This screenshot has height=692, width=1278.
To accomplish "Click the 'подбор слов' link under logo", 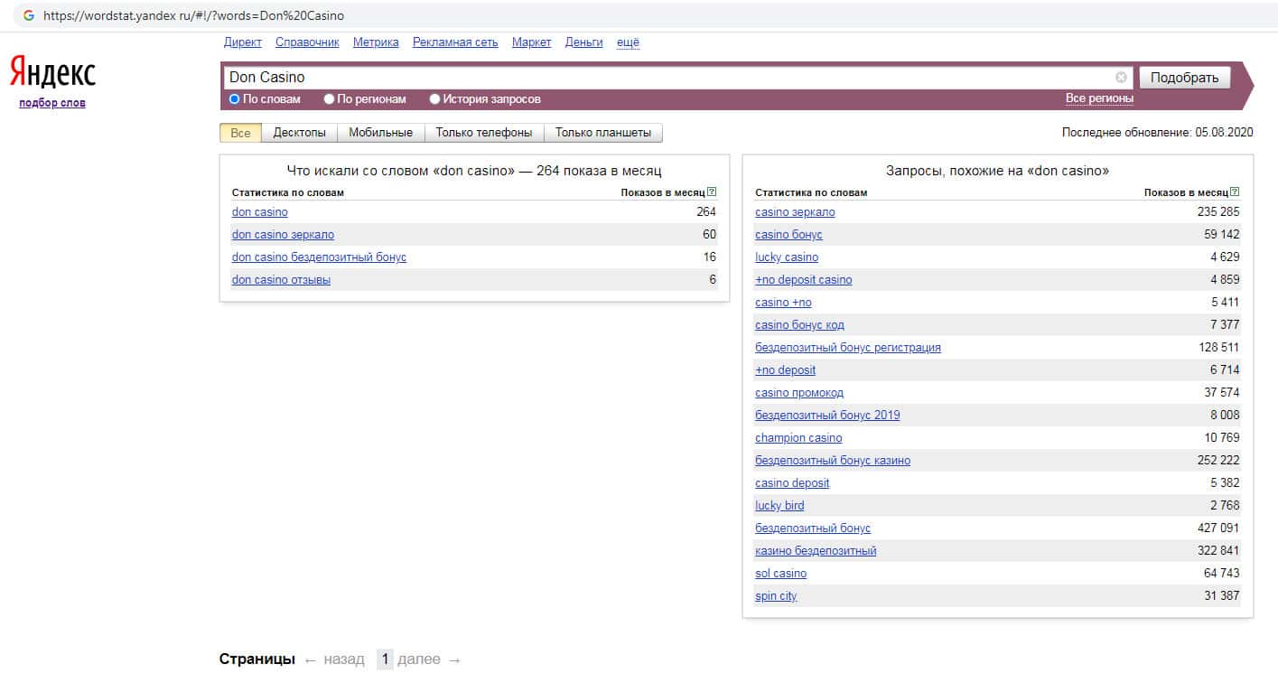I will pos(52,103).
